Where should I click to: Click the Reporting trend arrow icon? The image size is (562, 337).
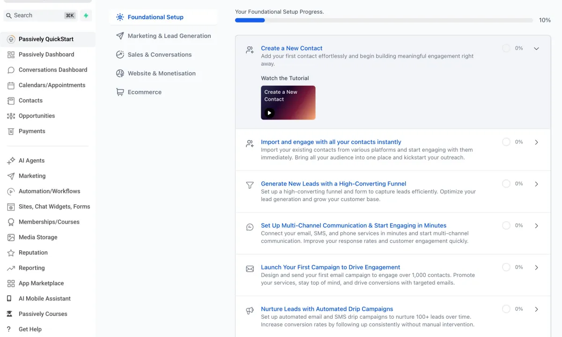click(x=11, y=268)
